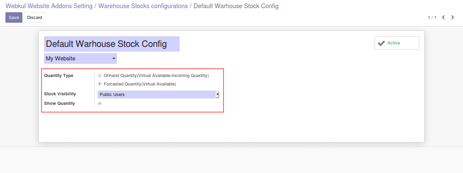Image resolution: width=463 pixels, height=173 pixels.
Task: Discard the form changes
Action: pos(35,18)
